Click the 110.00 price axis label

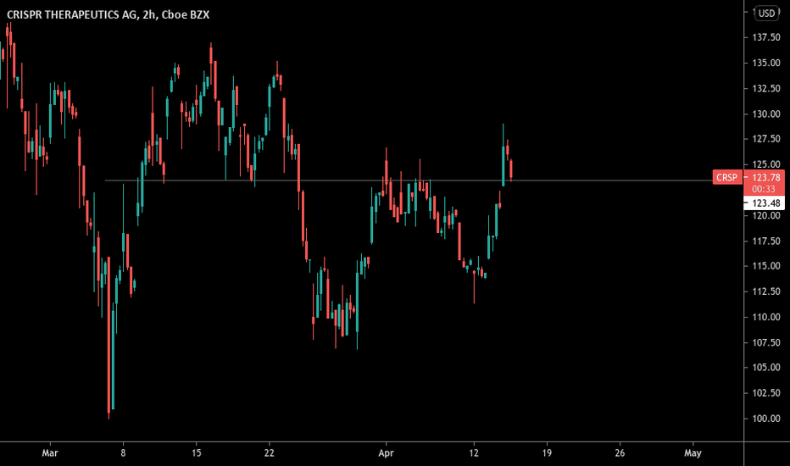(x=765, y=317)
